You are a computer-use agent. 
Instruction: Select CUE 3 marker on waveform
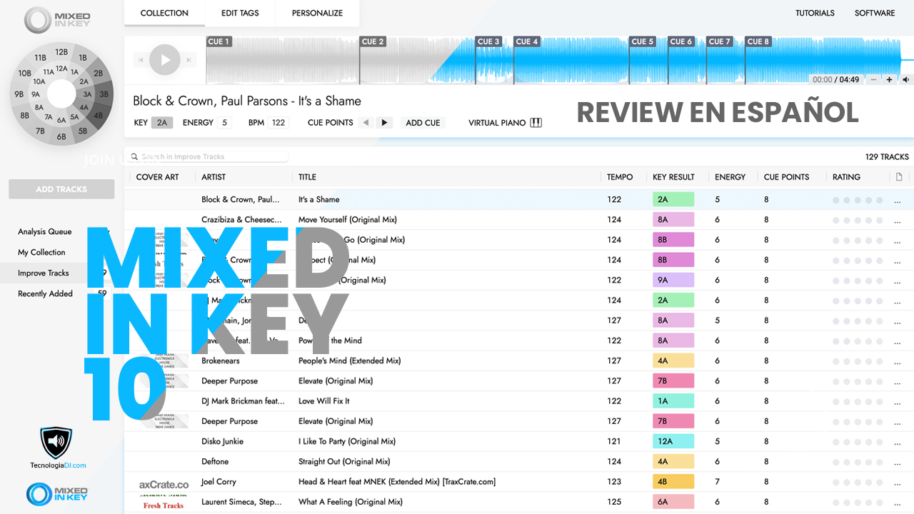(488, 41)
